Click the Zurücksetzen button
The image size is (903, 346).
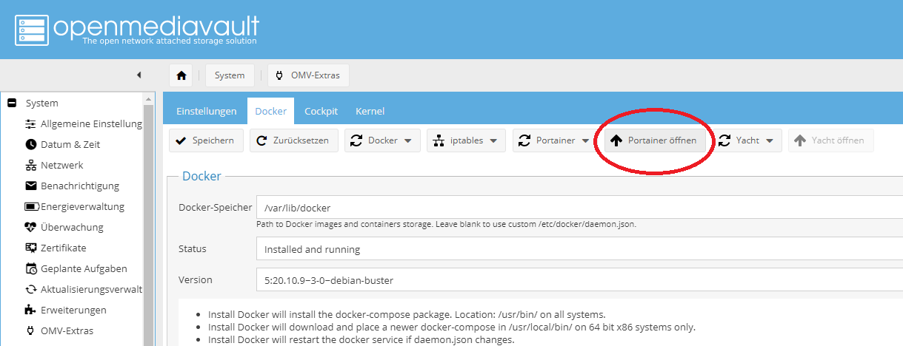294,140
